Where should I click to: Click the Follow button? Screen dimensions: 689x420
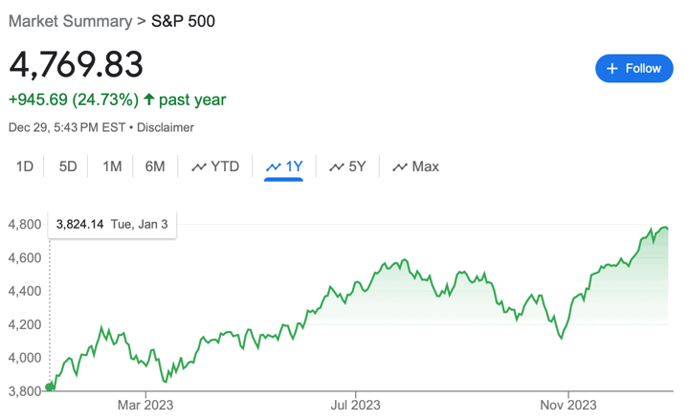tap(633, 69)
